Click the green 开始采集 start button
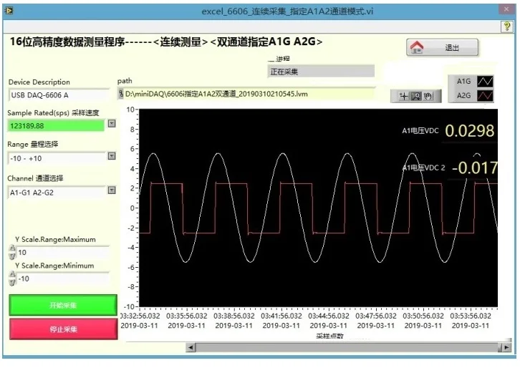This screenshot has width=520, height=368. pos(63,305)
